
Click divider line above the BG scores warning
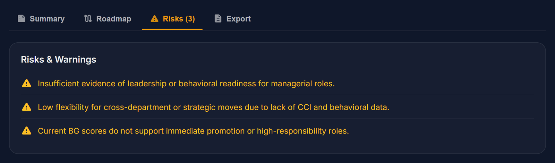click(277, 119)
